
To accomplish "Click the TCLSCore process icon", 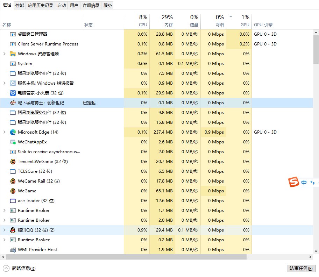I will [13, 171].
